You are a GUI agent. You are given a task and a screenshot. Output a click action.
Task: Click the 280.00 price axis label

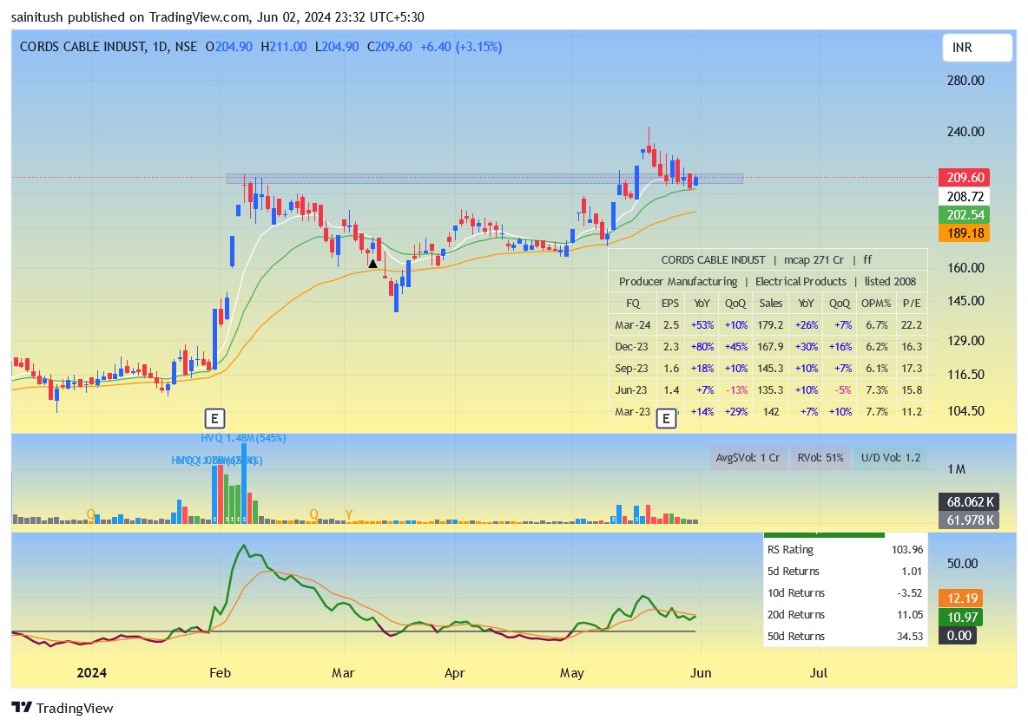965,81
